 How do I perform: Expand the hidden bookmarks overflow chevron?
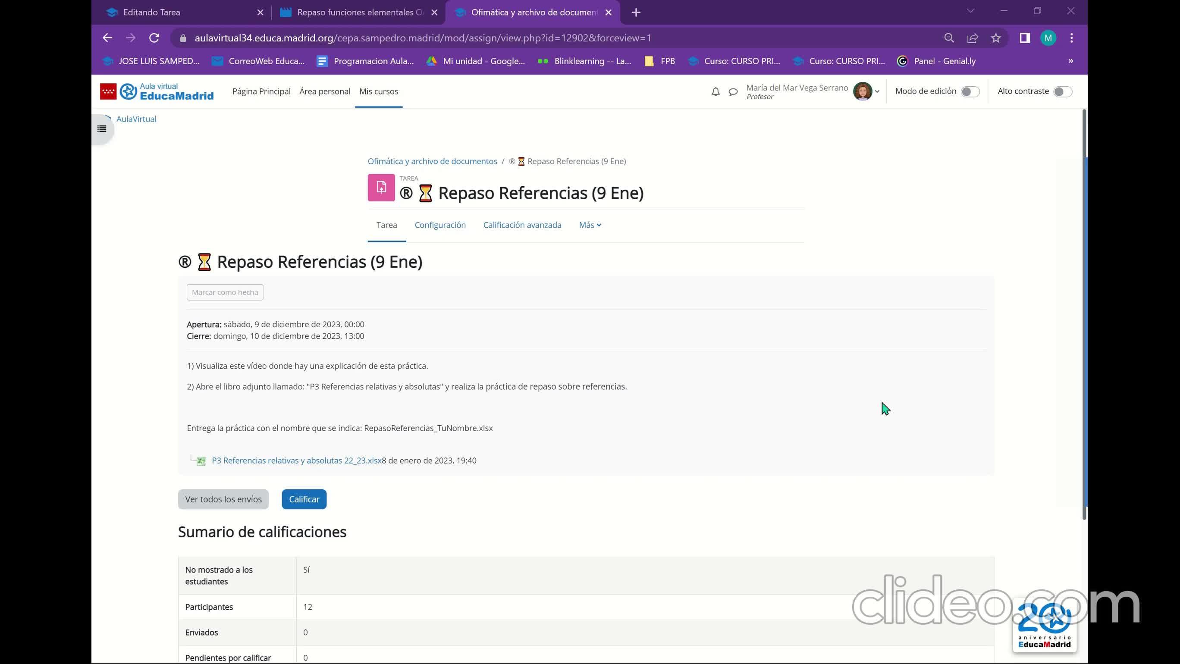[1070, 61]
